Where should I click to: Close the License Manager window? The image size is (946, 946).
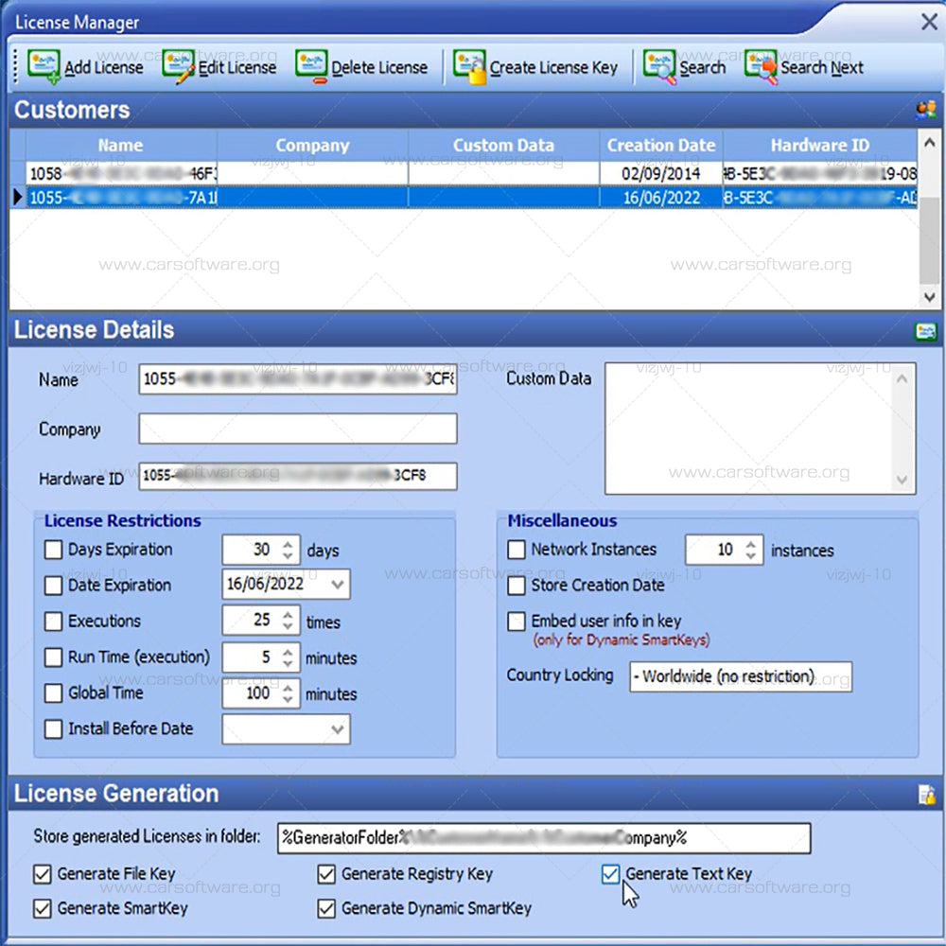point(929,23)
